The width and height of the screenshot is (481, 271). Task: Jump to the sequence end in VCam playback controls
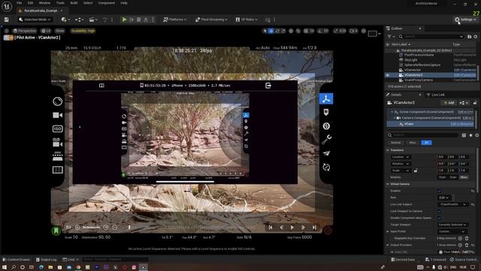tap(314, 227)
